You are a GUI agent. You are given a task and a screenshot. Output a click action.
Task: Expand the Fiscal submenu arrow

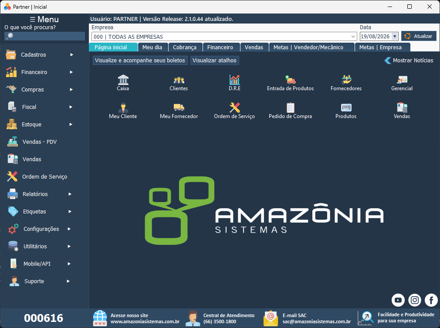(71, 107)
